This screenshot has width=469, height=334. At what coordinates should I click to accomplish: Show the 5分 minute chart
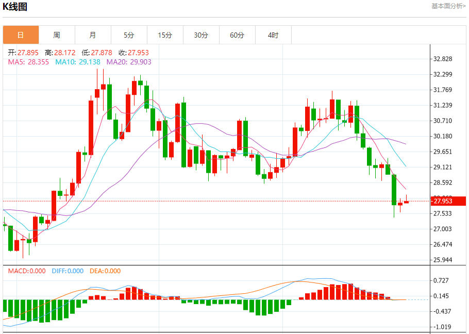(x=129, y=35)
